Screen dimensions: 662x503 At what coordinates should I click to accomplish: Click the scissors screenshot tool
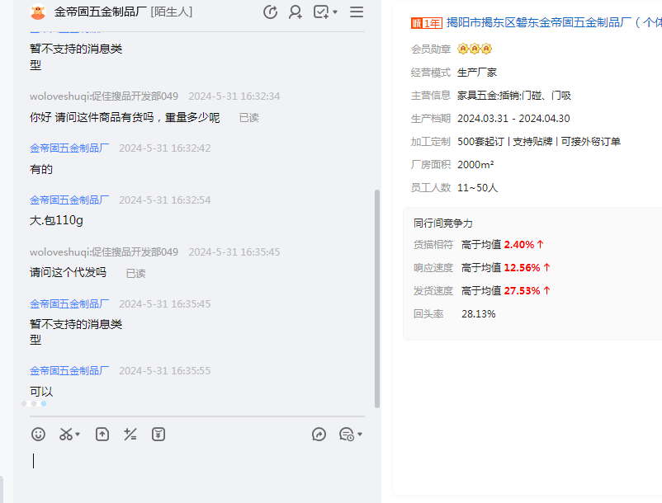pyautogui.click(x=65, y=434)
